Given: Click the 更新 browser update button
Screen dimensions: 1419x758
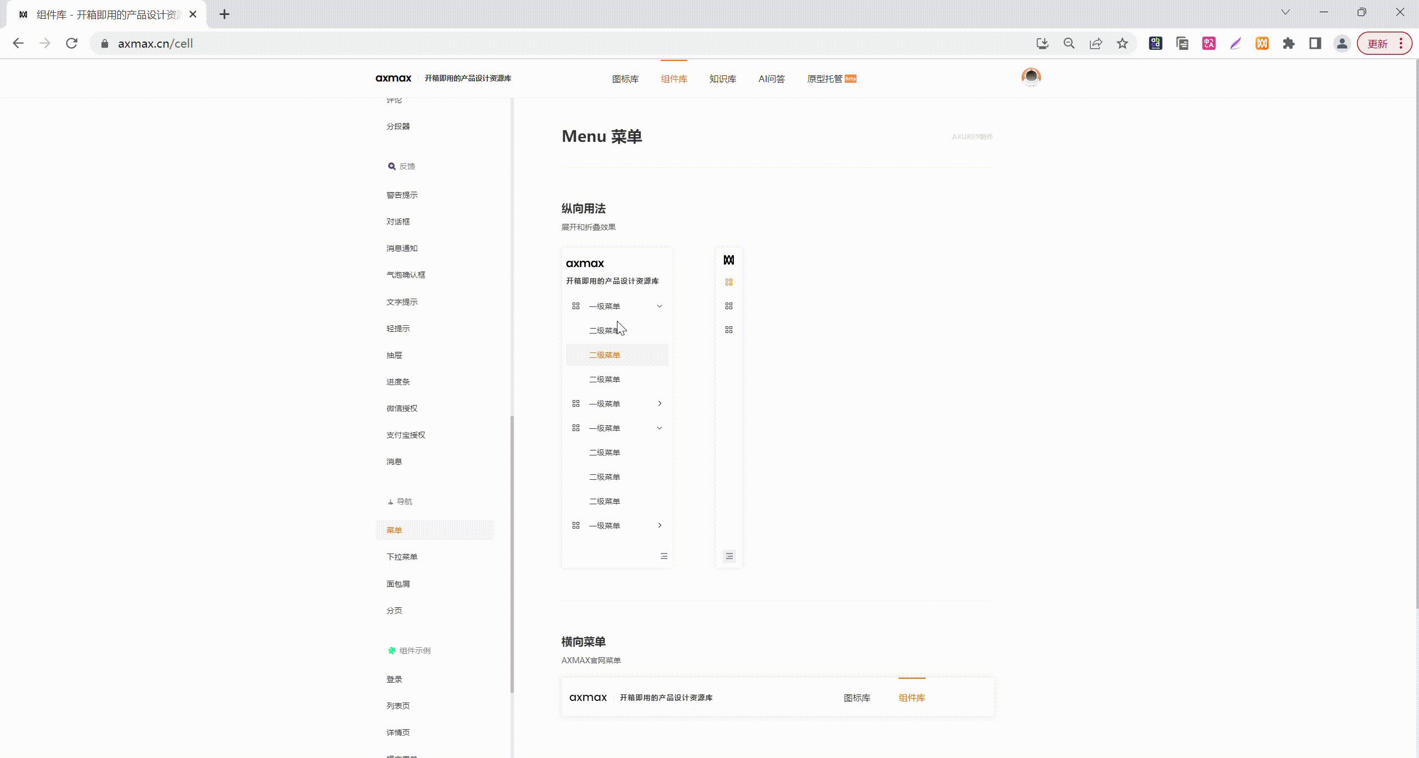Looking at the screenshot, I should coord(1378,44).
